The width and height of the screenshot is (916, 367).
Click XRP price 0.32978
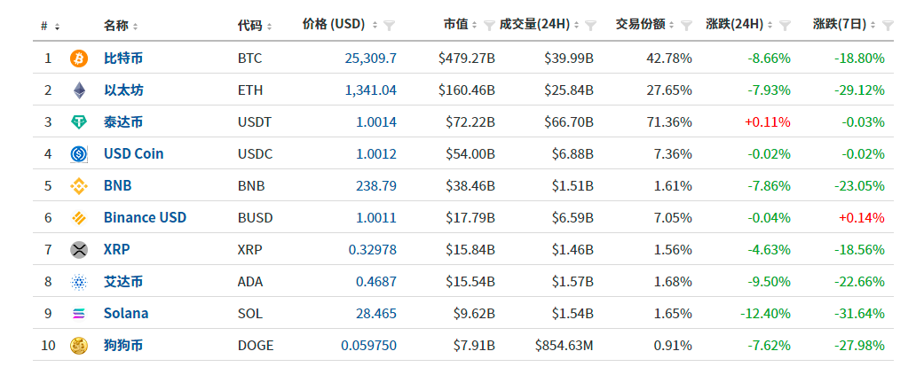coord(373,250)
